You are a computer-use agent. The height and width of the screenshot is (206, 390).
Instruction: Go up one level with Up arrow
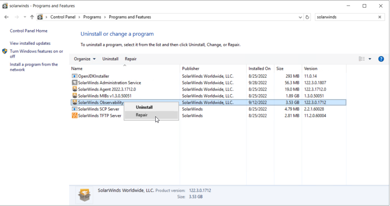pyautogui.click(x=32, y=17)
